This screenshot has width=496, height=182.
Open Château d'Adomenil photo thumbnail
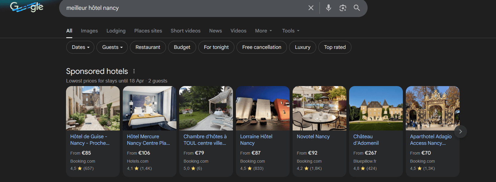point(376,108)
